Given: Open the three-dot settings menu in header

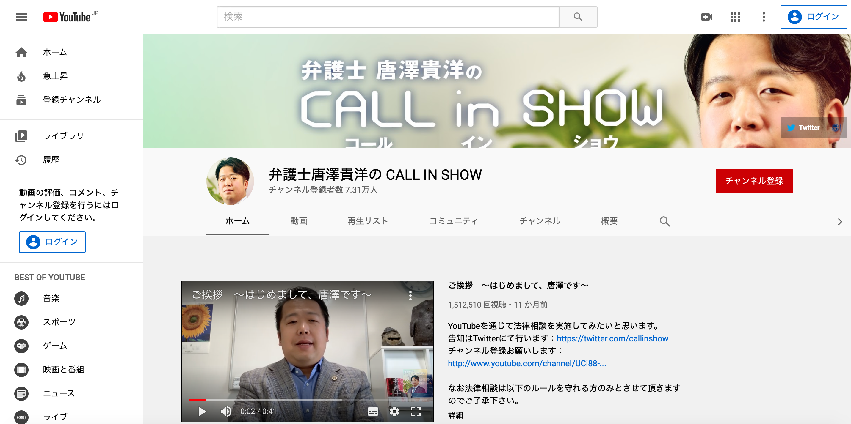Looking at the screenshot, I should tap(764, 17).
